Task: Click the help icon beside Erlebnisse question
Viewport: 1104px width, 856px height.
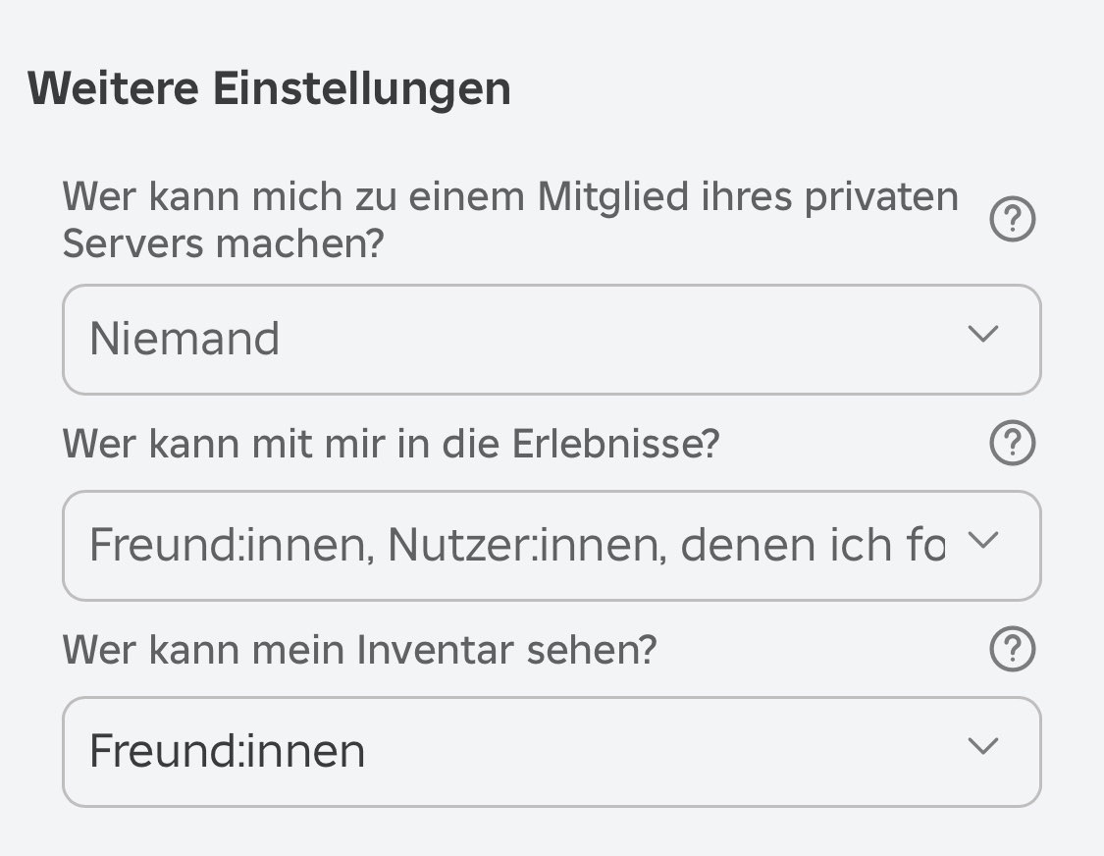Action: [1013, 443]
